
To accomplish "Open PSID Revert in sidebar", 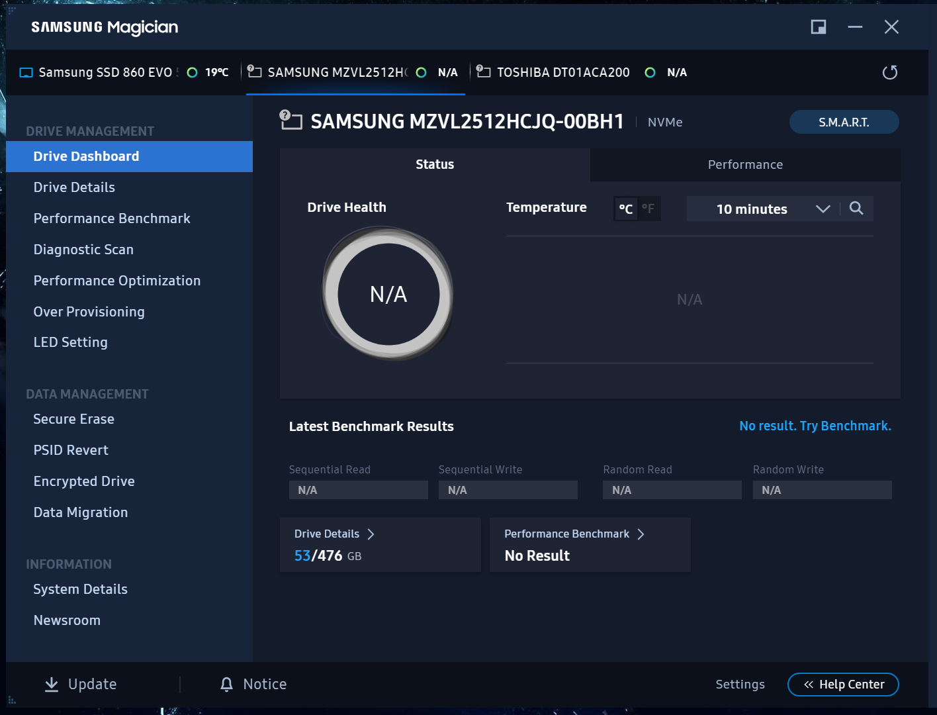I will pyautogui.click(x=130, y=450).
